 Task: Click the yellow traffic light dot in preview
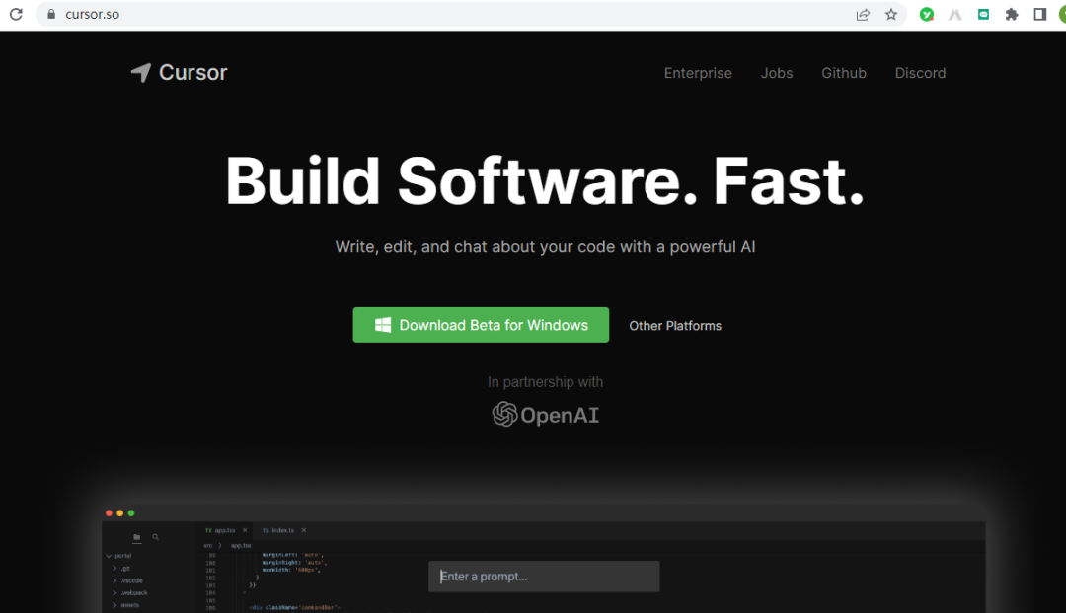click(x=119, y=513)
